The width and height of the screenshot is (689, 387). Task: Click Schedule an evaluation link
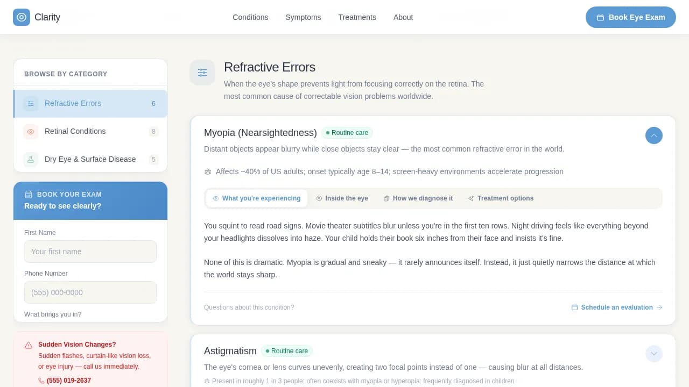[x=617, y=307]
